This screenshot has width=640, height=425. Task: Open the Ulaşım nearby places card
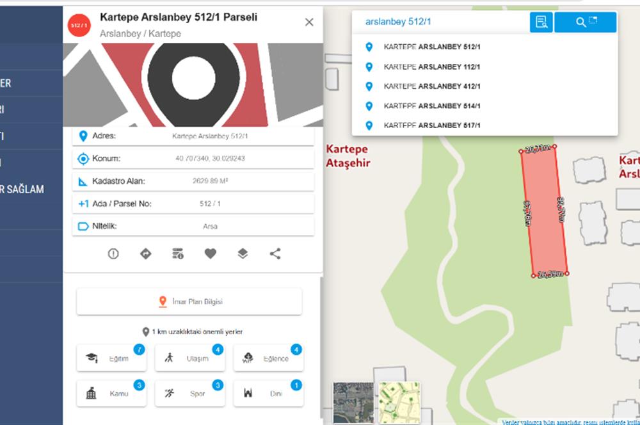click(x=190, y=358)
